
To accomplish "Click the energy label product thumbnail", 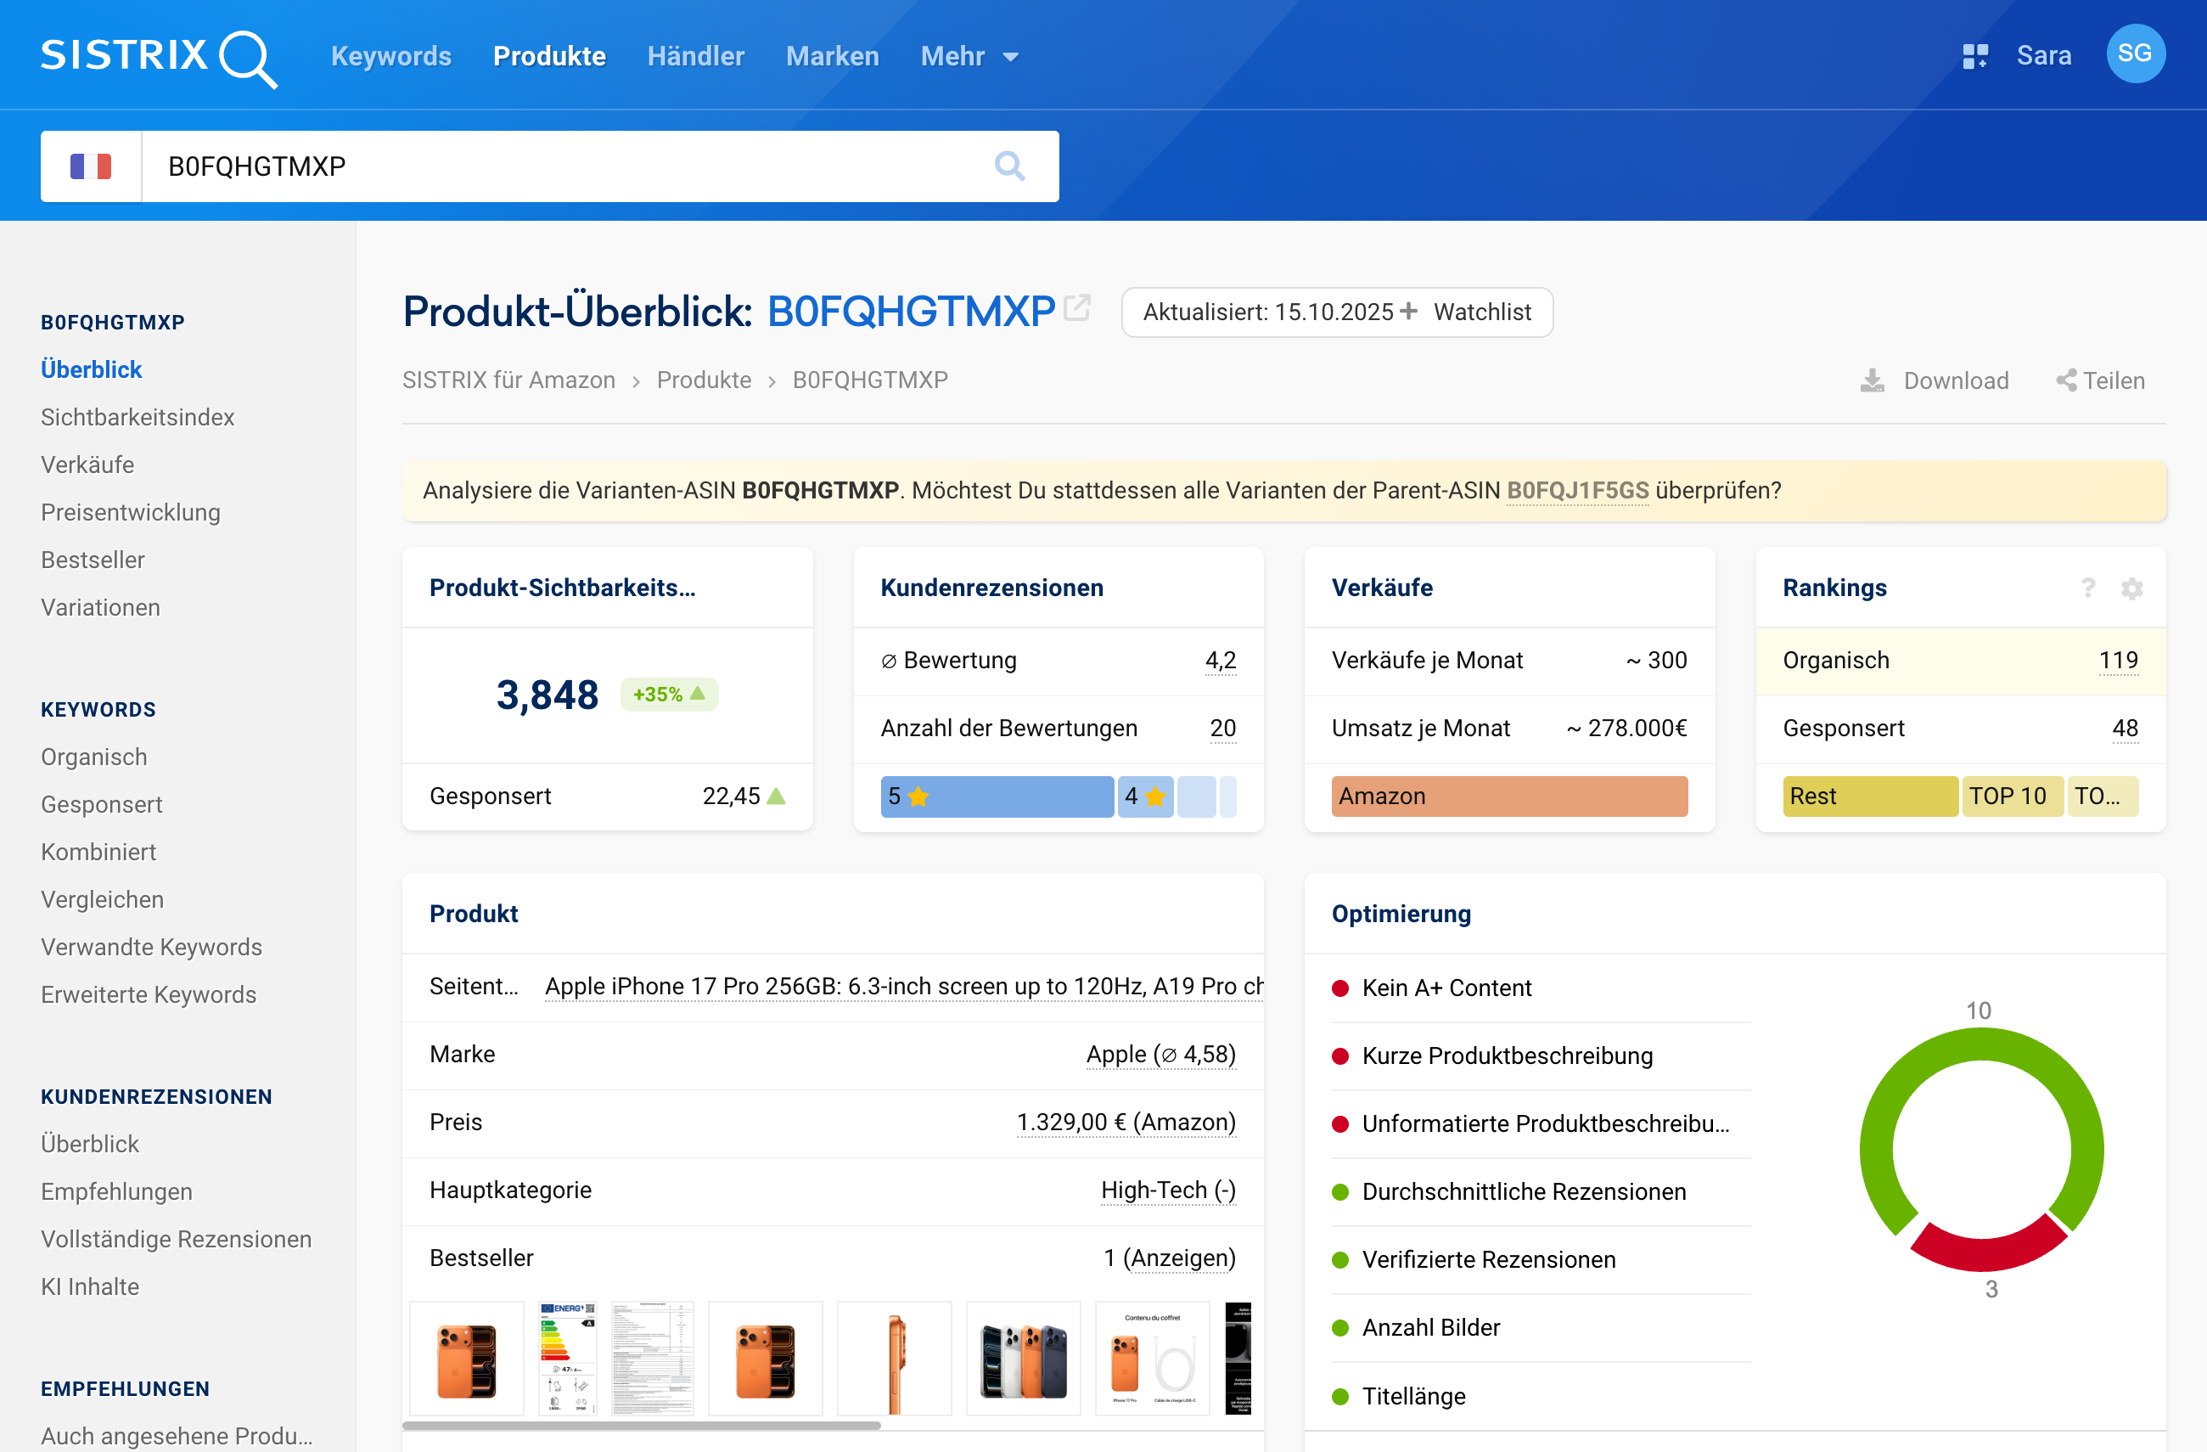I will 568,1358.
